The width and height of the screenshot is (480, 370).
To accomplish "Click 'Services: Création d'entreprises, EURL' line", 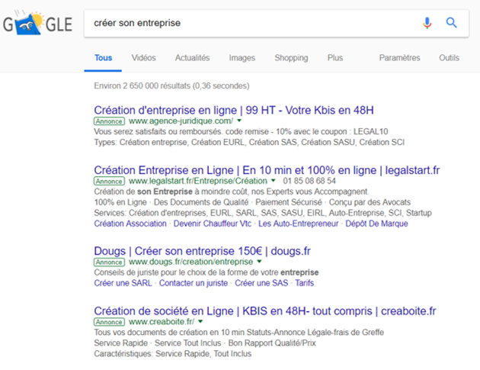I will [263, 213].
